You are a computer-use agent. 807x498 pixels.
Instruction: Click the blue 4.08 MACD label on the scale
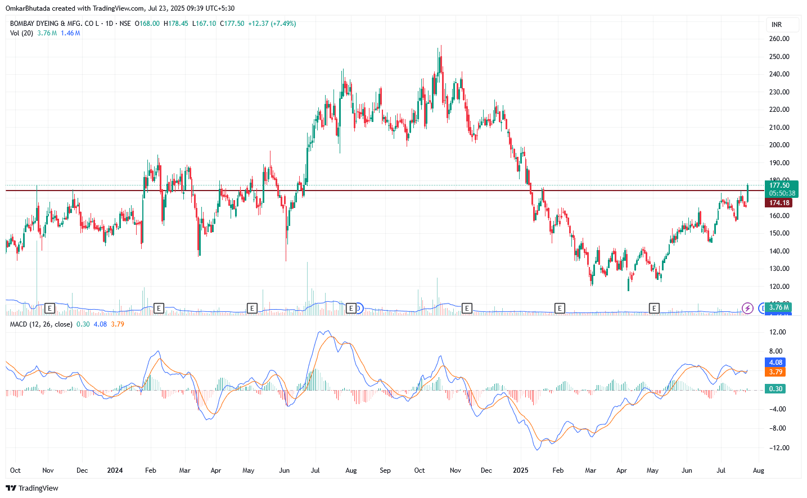[x=776, y=363]
